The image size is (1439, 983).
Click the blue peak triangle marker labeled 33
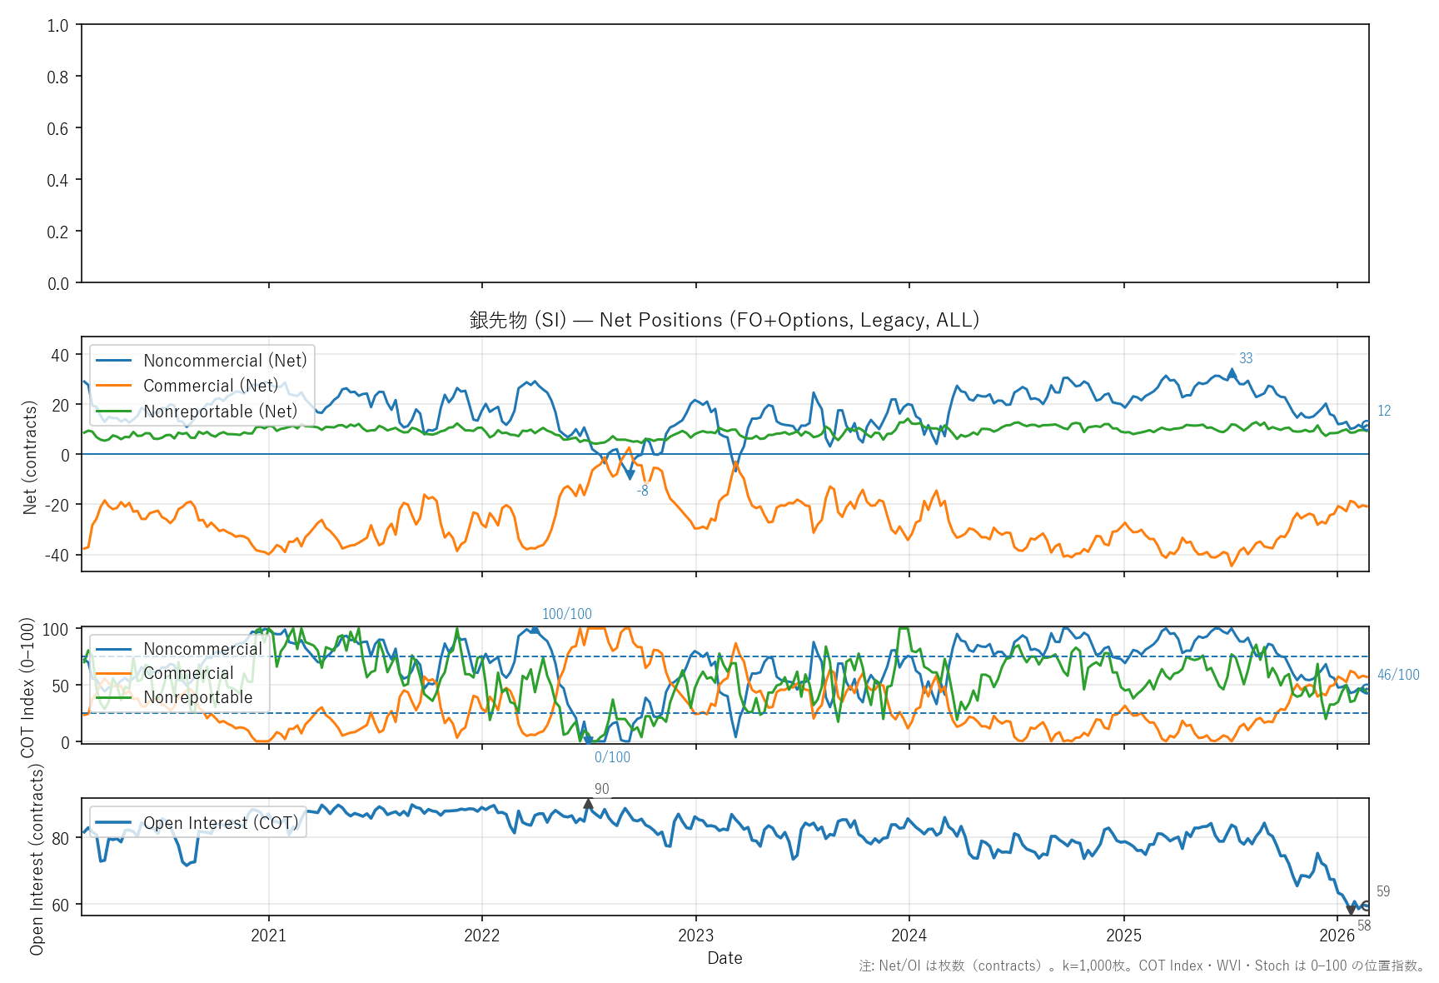pos(1232,373)
